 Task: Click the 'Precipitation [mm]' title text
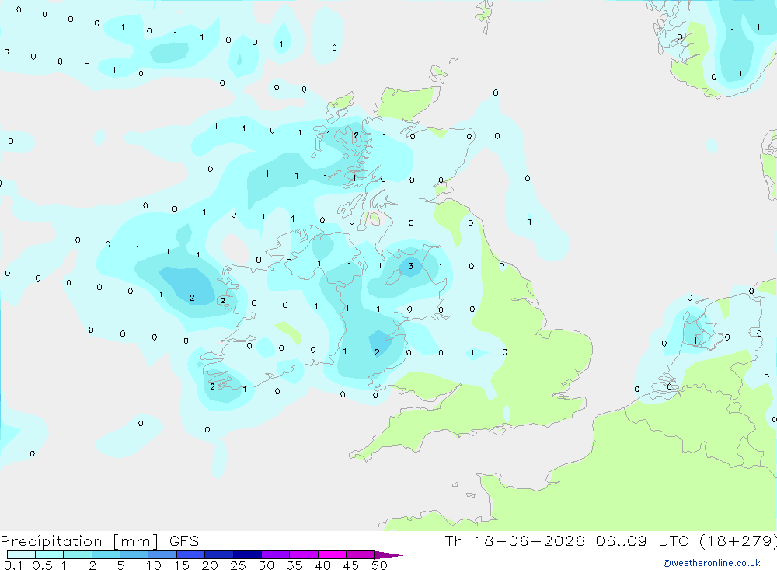click(79, 541)
